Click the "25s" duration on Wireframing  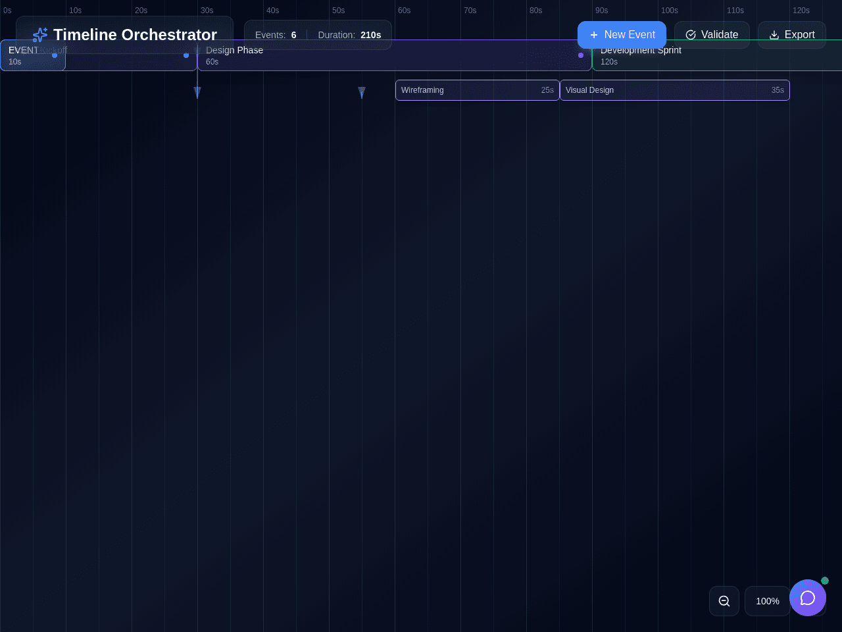[x=547, y=90]
